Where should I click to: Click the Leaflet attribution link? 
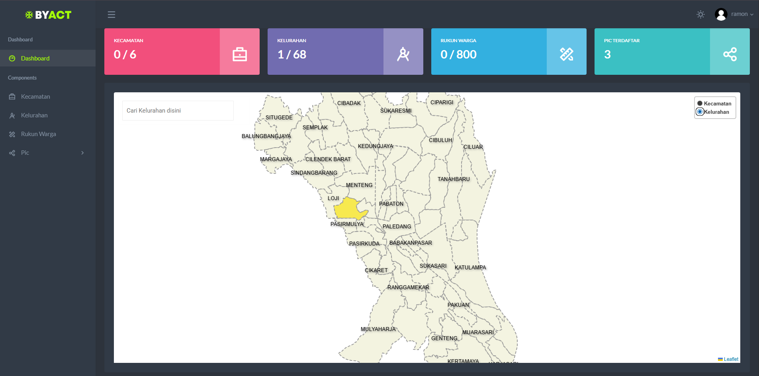[x=731, y=359]
